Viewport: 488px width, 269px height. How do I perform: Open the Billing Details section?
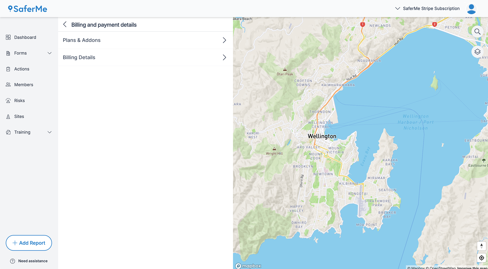[145, 57]
